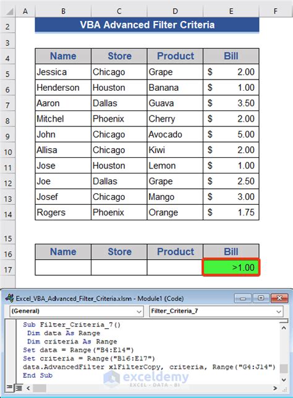
Task: Select column E header
Action: tap(231, 11)
